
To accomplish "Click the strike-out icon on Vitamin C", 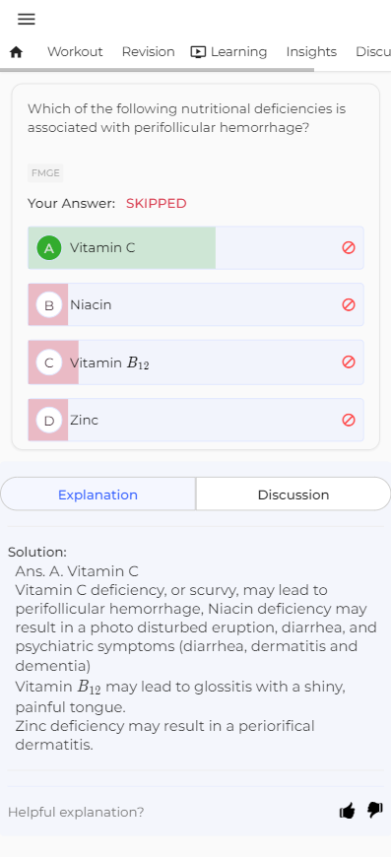I will [349, 247].
